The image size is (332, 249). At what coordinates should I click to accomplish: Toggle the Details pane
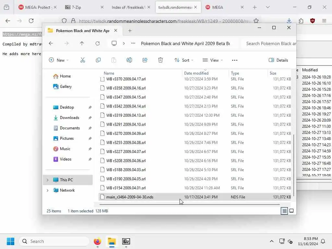[x=279, y=60]
